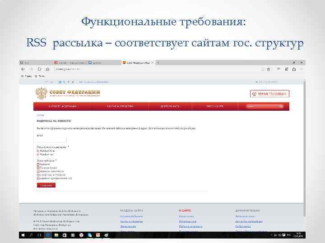The width and height of the screenshot is (325, 243).
Task: Click the second link under 'Дополнительно'
Action: point(249,221)
